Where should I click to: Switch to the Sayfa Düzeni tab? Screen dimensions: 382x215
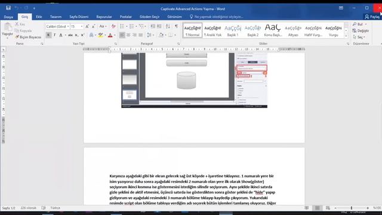[x=79, y=17]
